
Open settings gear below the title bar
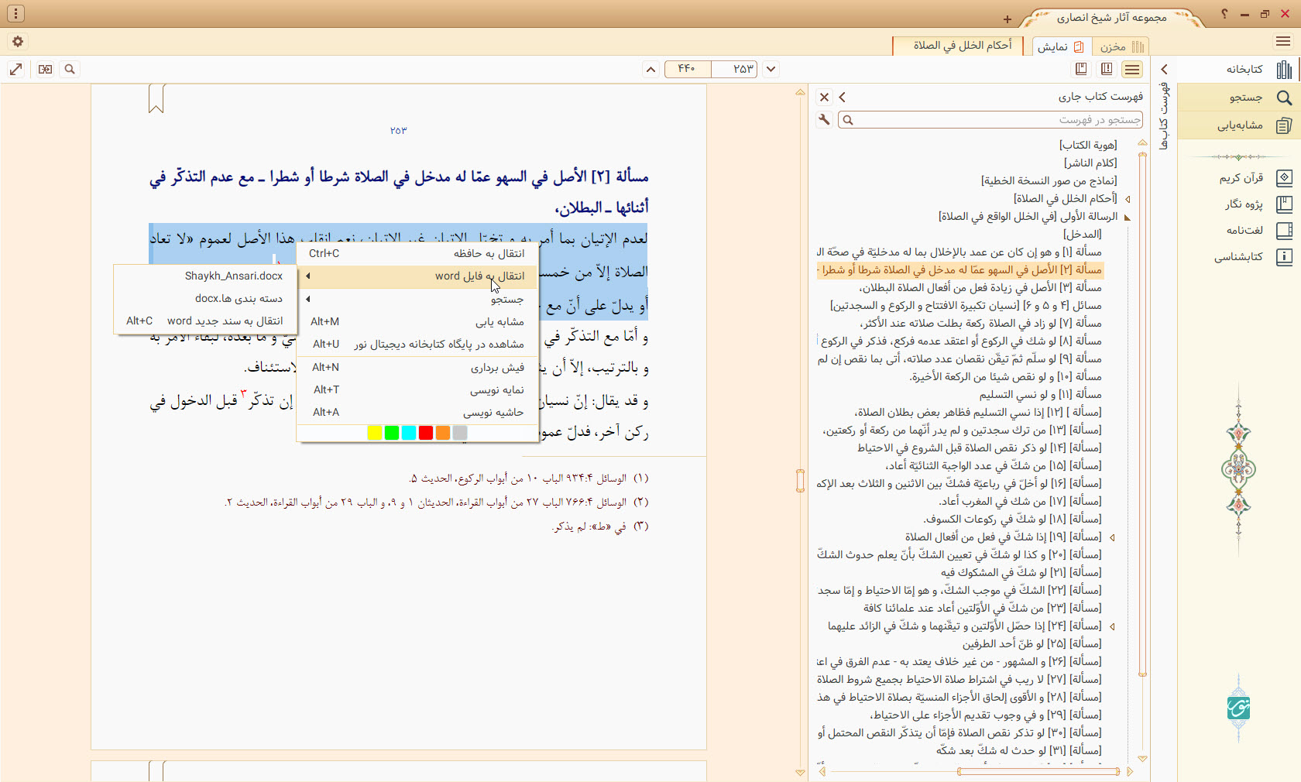tap(18, 42)
